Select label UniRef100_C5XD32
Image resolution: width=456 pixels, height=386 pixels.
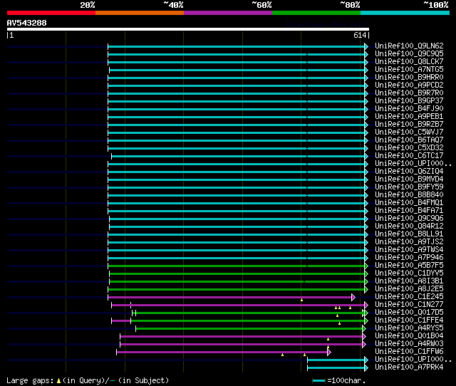click(x=409, y=148)
